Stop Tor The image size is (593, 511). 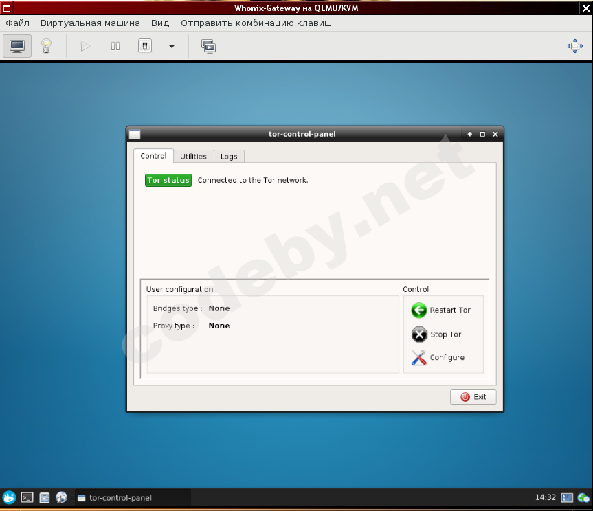click(x=436, y=334)
